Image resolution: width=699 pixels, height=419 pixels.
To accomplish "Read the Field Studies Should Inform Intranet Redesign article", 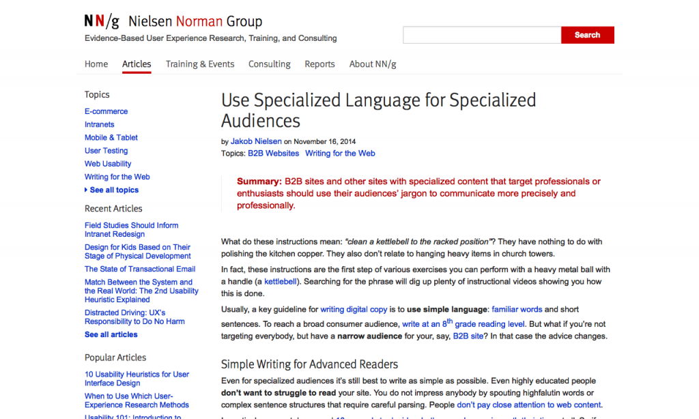I will point(131,229).
